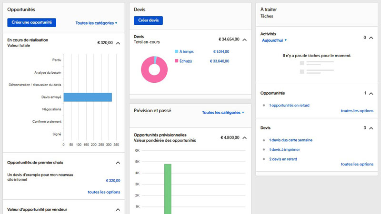This screenshot has width=381, height=214.
Task: Click the pink 'Echu(s)' legend swatch
Action: pyautogui.click(x=176, y=61)
